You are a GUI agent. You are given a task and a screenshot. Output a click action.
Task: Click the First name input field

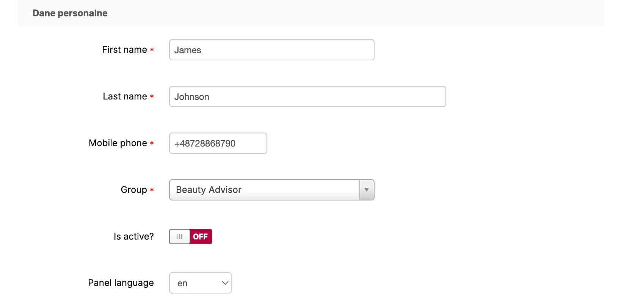(271, 50)
